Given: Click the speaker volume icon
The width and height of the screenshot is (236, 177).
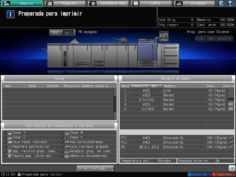Looking at the screenshot, I should (x=221, y=3).
